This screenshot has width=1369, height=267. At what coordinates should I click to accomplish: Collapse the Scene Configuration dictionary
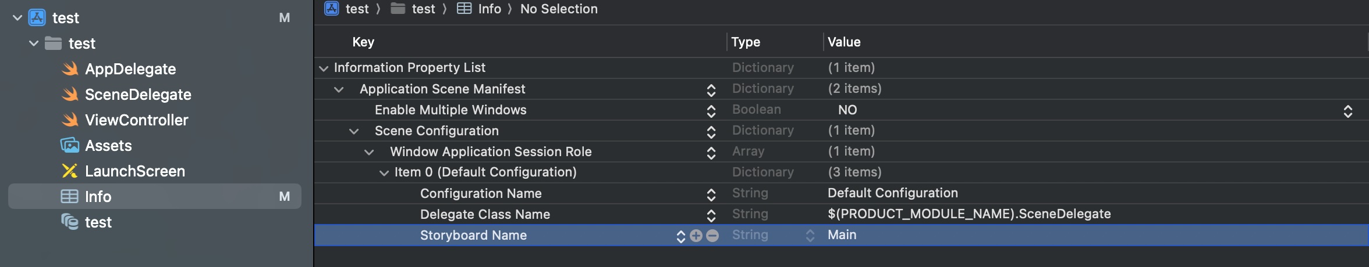tap(354, 131)
